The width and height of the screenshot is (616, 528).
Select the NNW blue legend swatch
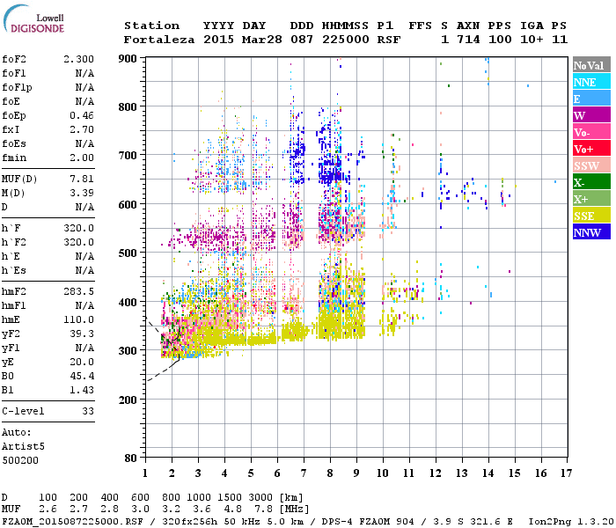tap(591, 231)
